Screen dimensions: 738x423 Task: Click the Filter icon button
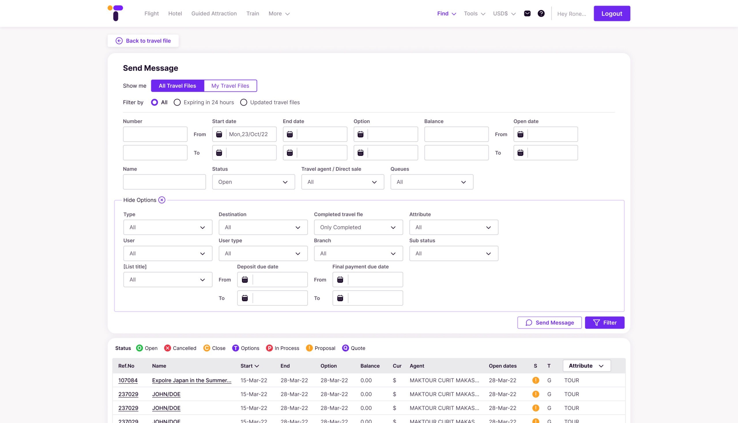[x=596, y=323]
